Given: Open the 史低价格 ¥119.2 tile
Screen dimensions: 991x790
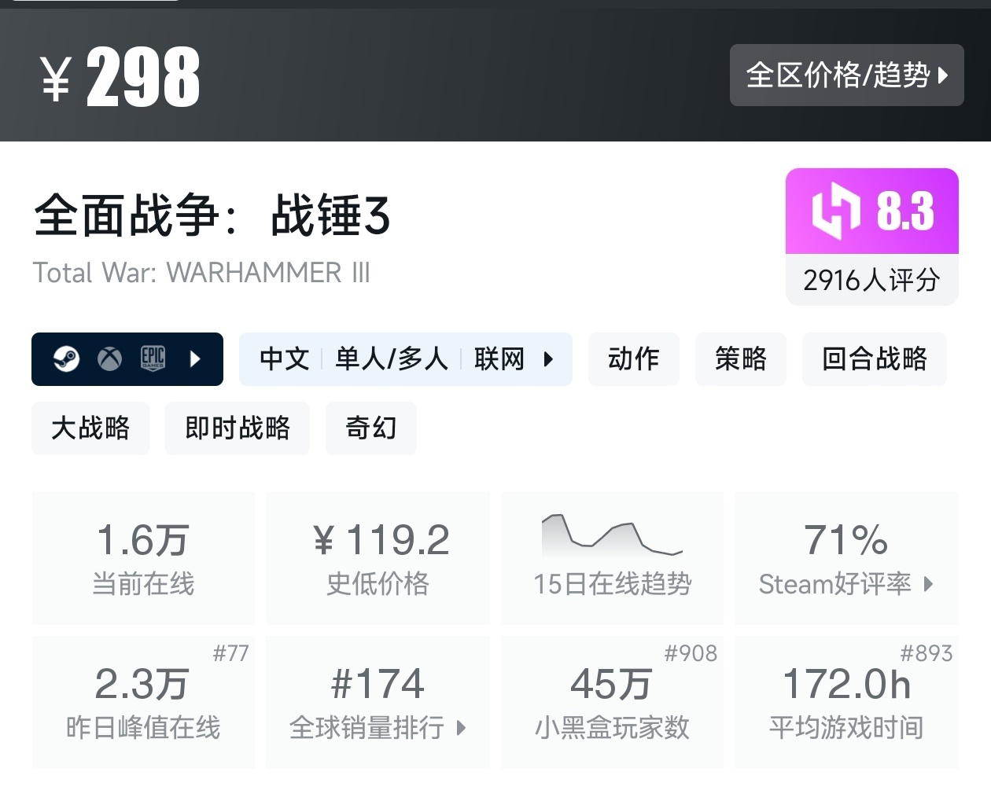Looking at the screenshot, I should pyautogui.click(x=378, y=558).
